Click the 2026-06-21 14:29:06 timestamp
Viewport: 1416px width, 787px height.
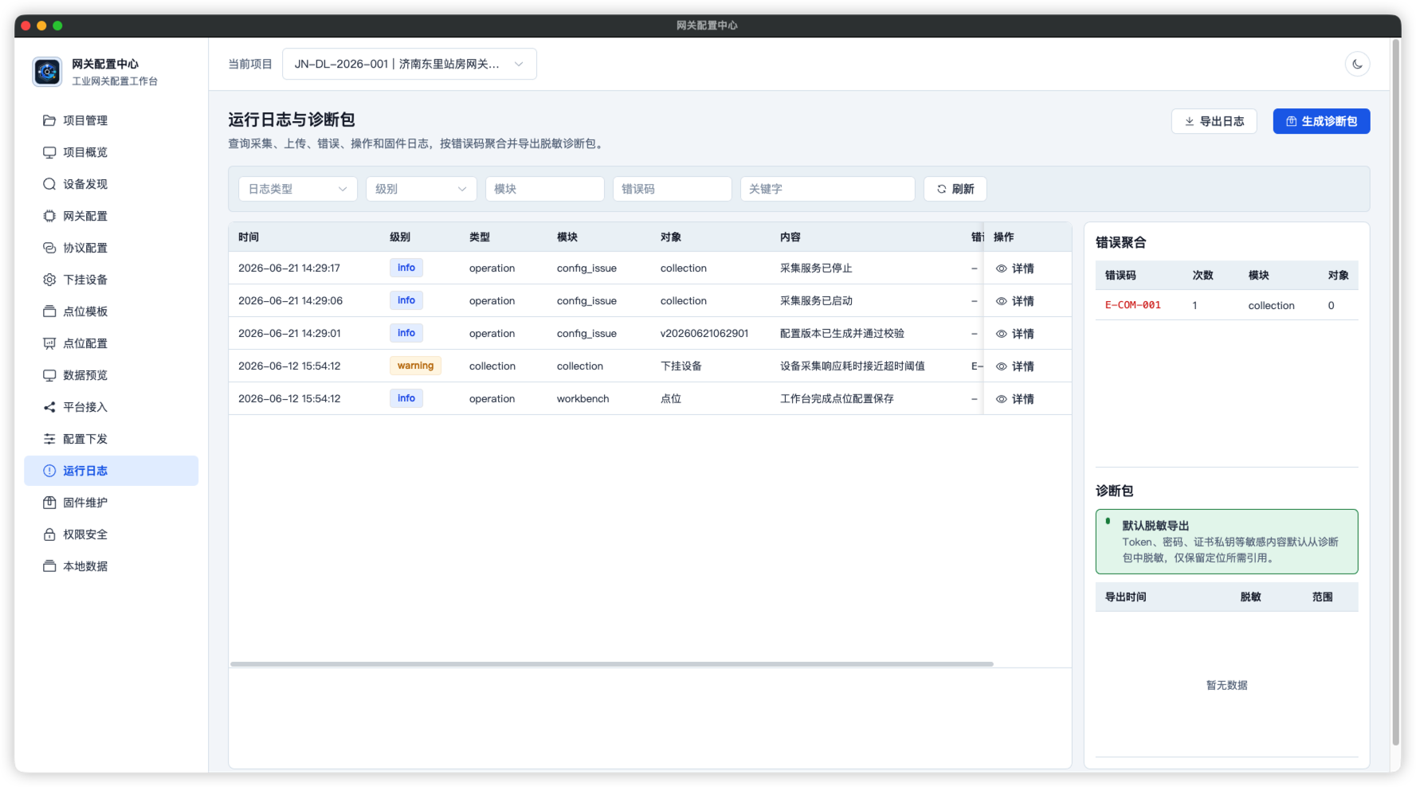[x=290, y=301]
